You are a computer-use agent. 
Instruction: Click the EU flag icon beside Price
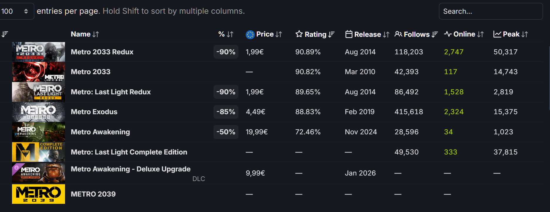[250, 34]
